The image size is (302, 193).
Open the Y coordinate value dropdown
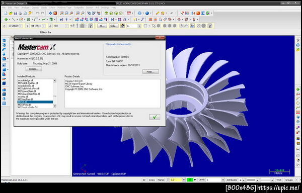(44, 26)
